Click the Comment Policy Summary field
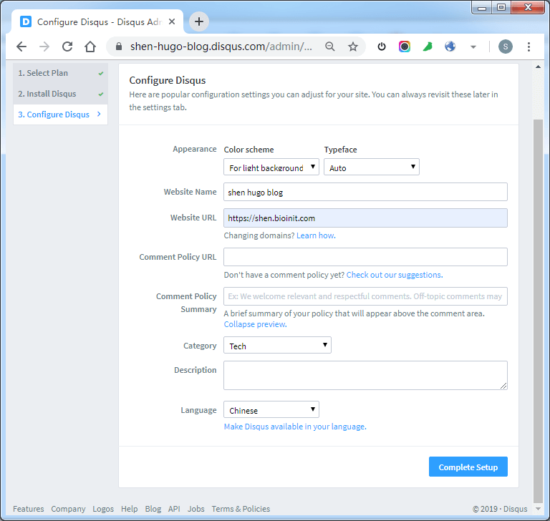Image resolution: width=550 pixels, height=521 pixels. pos(365,296)
